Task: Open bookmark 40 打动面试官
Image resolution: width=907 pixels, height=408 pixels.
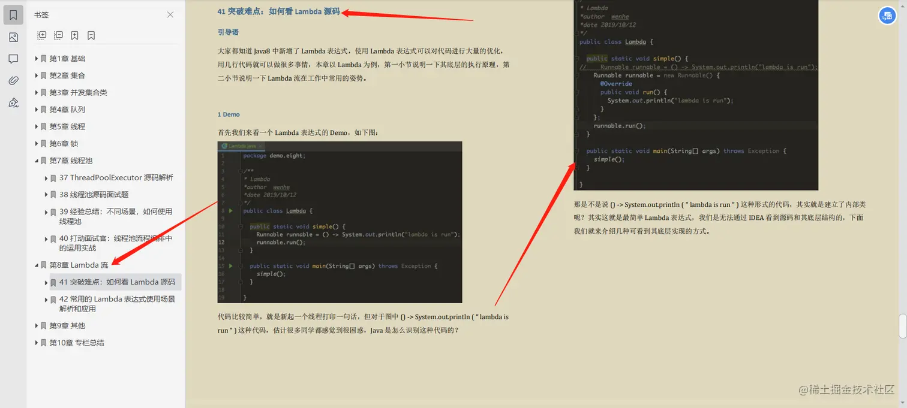Action: point(116,243)
